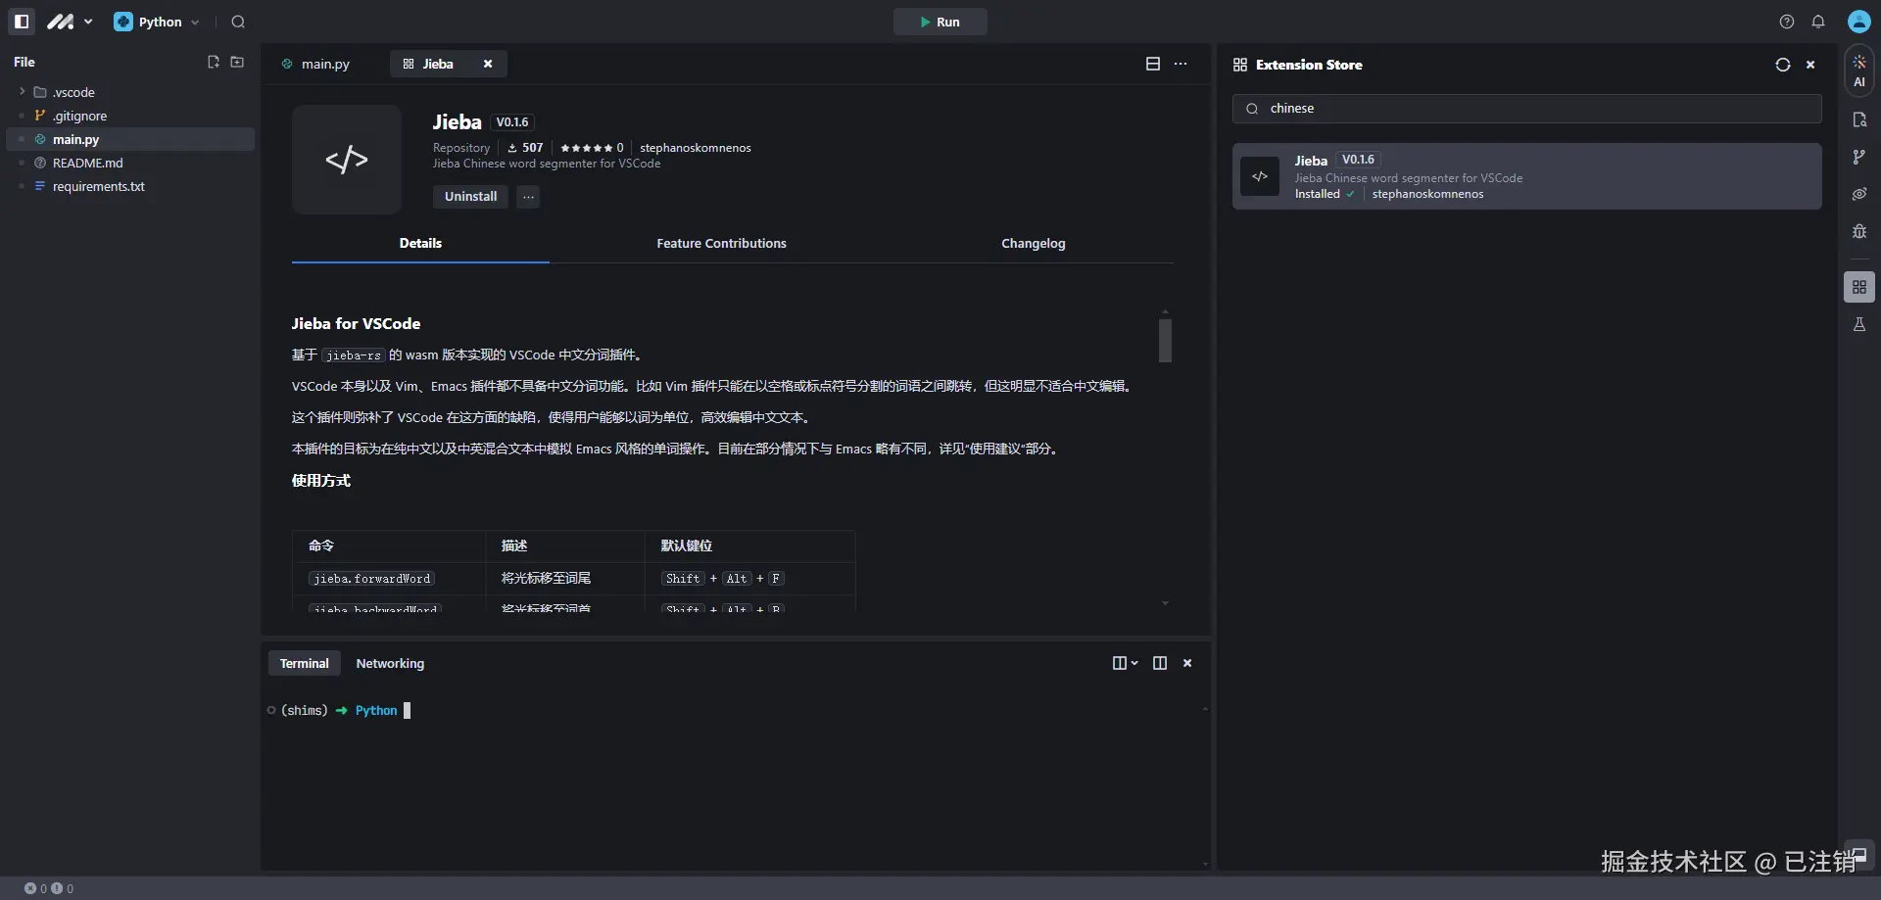Open more options next to Uninstall
Image resolution: width=1881 pixels, height=900 pixels.
(528, 197)
